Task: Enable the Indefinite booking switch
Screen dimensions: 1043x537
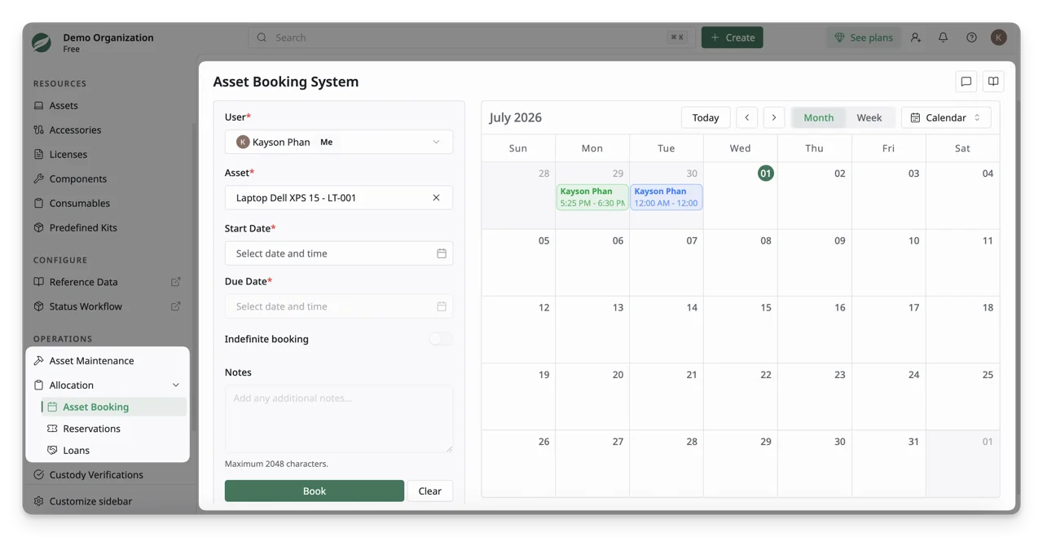Action: click(441, 339)
